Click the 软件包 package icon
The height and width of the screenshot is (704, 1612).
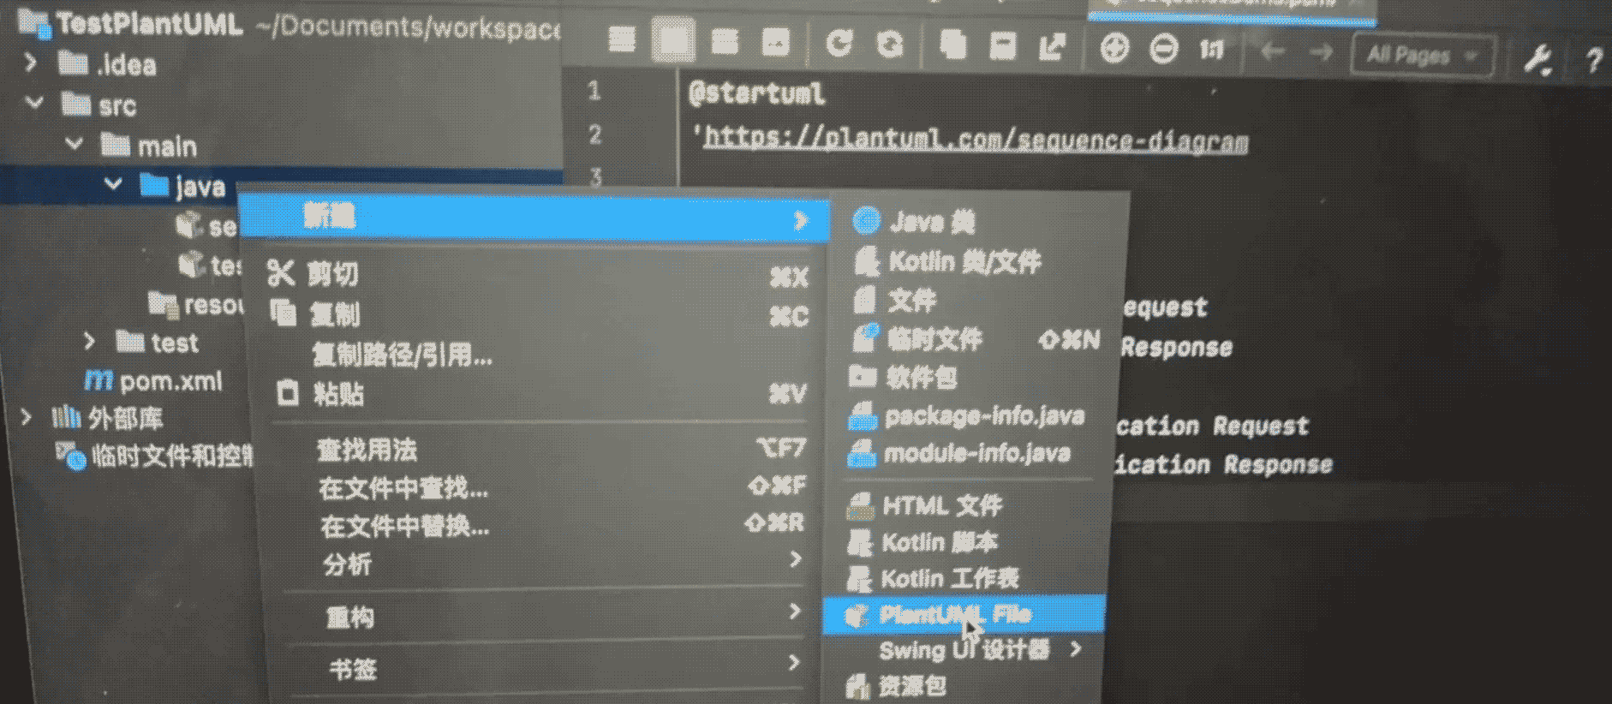(x=863, y=376)
